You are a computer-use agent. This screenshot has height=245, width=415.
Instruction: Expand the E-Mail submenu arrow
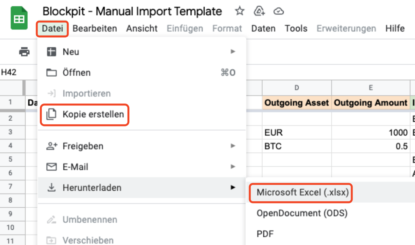click(233, 167)
